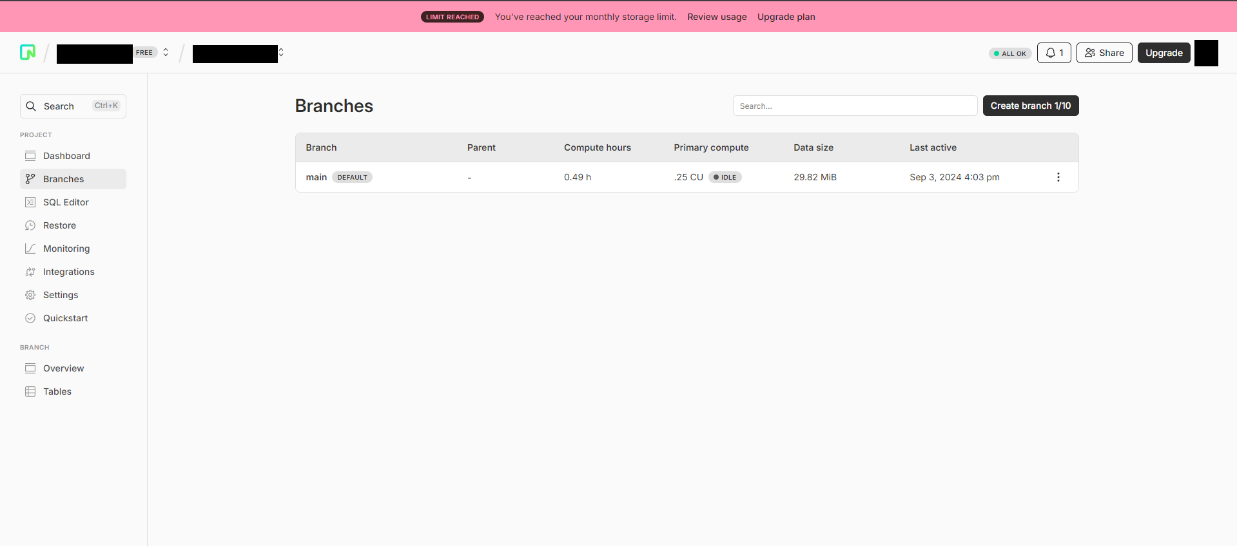
Task: Click the 29.82 MiB data size value
Action: point(815,177)
